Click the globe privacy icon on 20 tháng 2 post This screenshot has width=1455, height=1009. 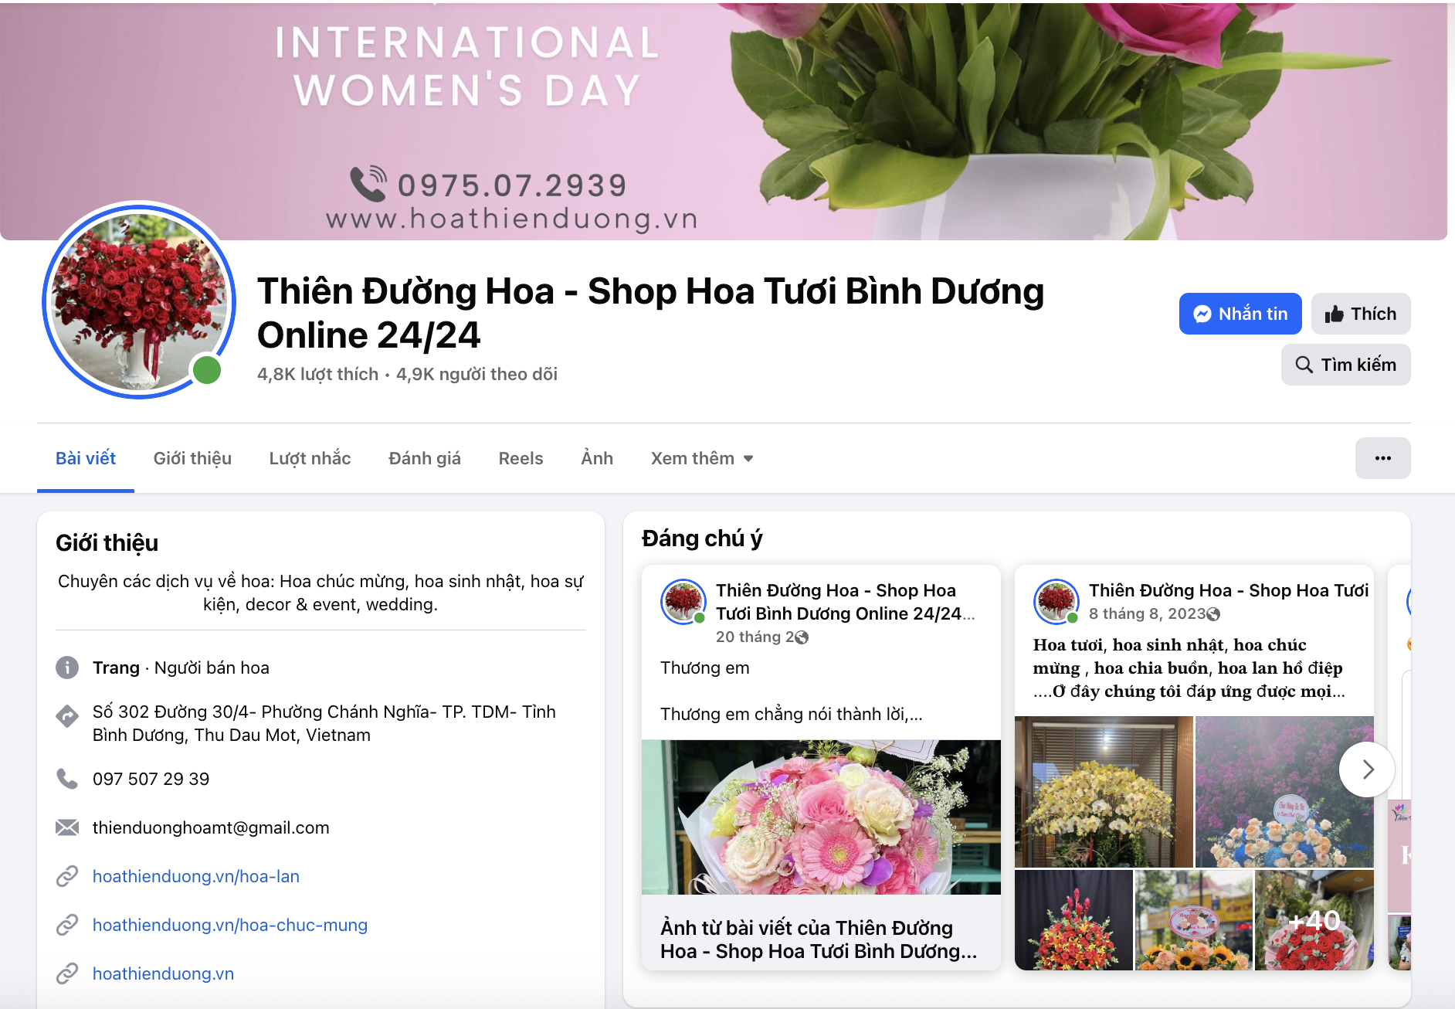click(x=802, y=637)
